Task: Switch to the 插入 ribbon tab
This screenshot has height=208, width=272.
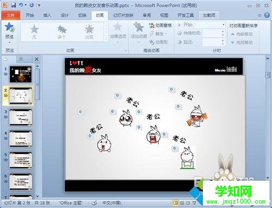Action: tap(47, 15)
